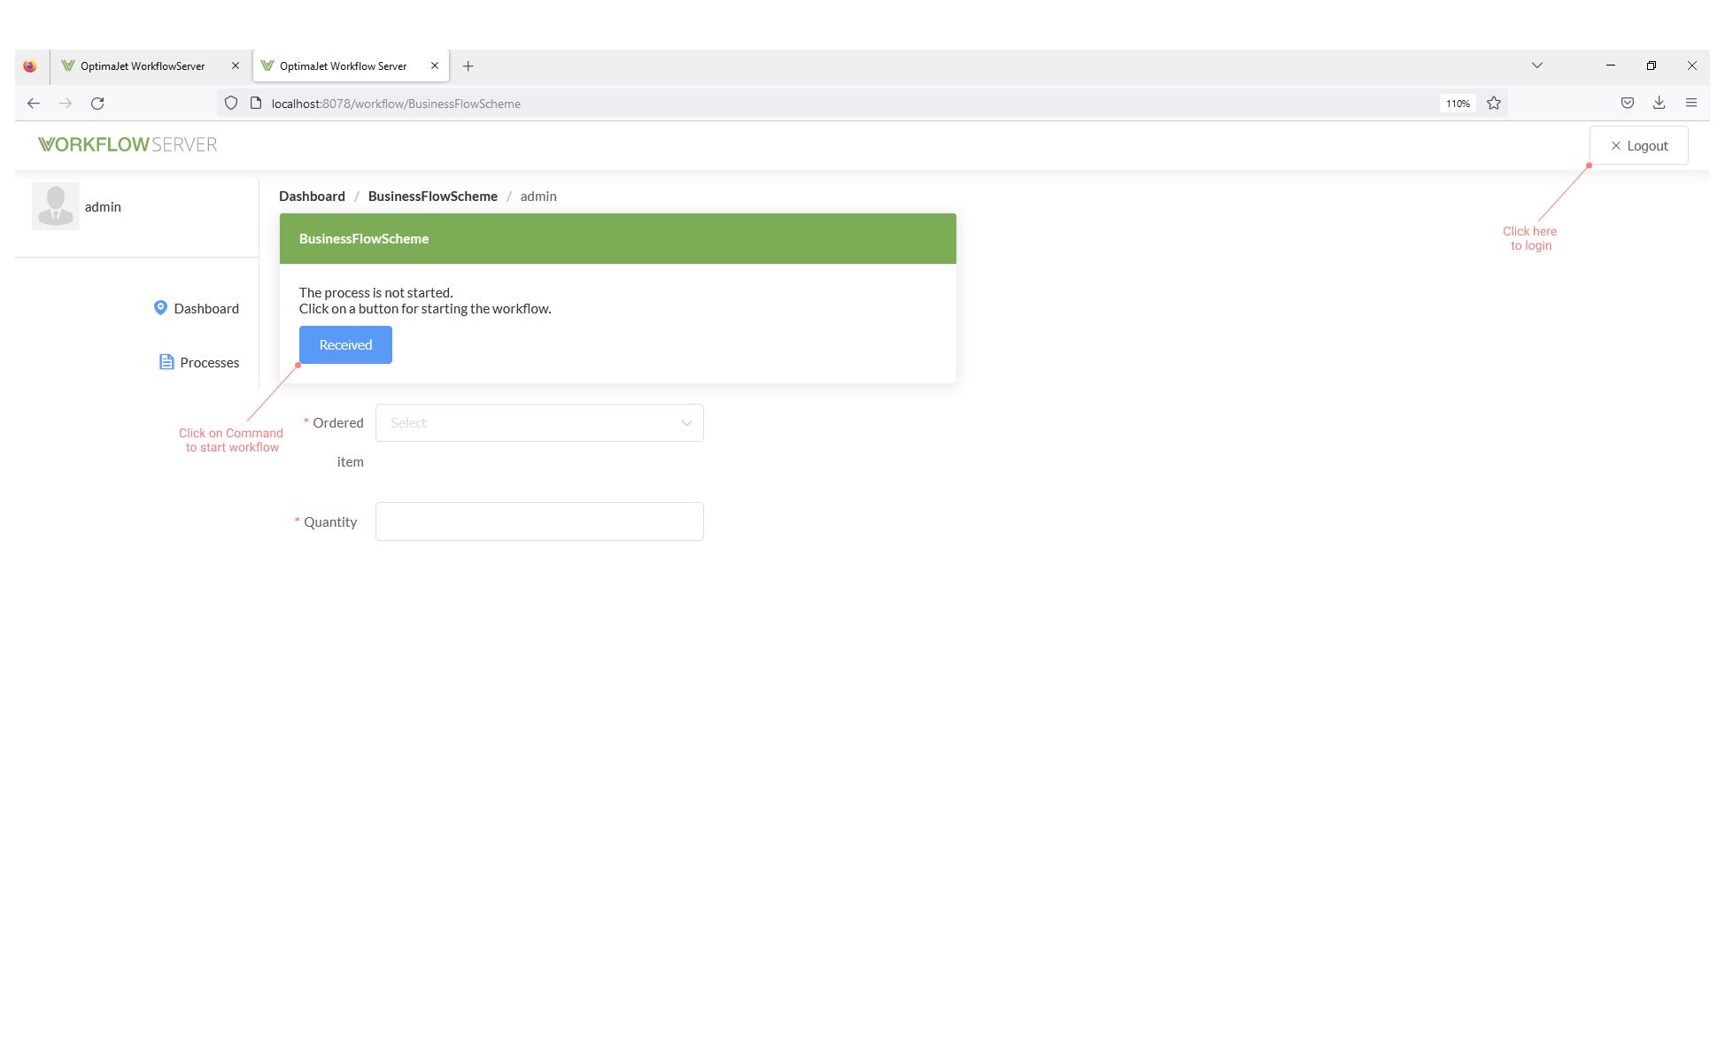Reload the current page
The width and height of the screenshot is (1725, 1050).
97,104
